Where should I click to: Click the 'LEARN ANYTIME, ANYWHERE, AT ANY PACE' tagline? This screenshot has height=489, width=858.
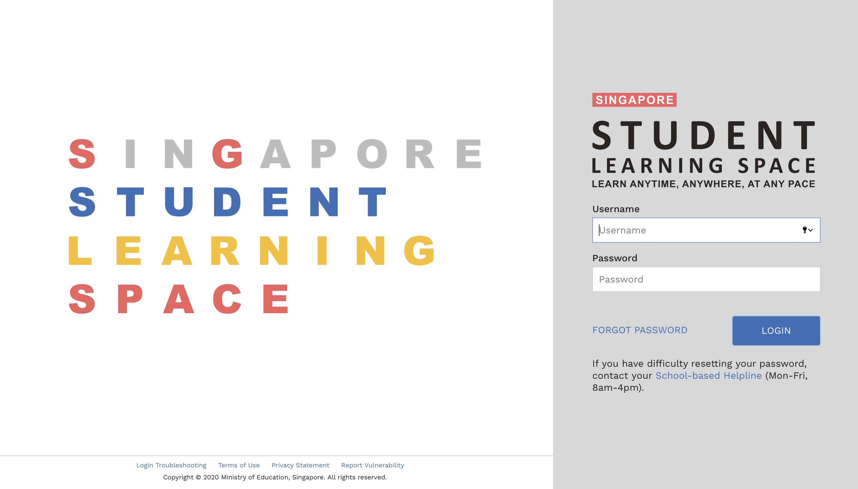click(x=704, y=184)
